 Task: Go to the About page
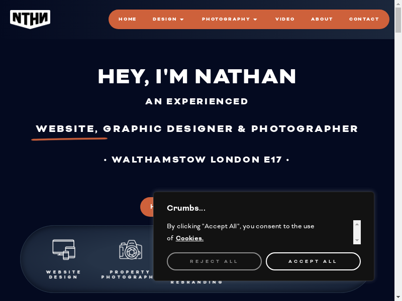(322, 19)
